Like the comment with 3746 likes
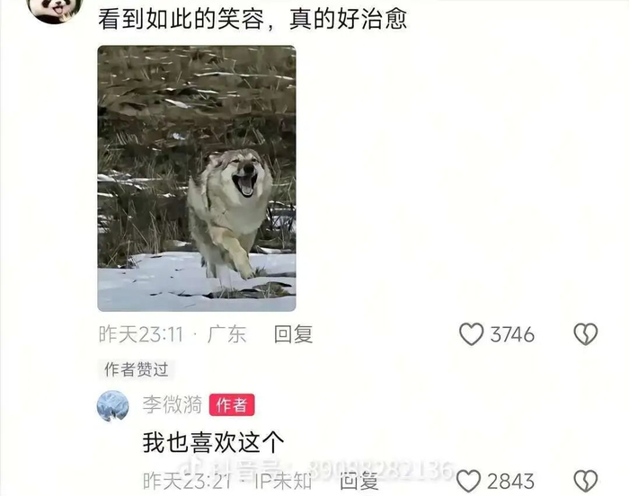The width and height of the screenshot is (629, 496). coord(472,334)
